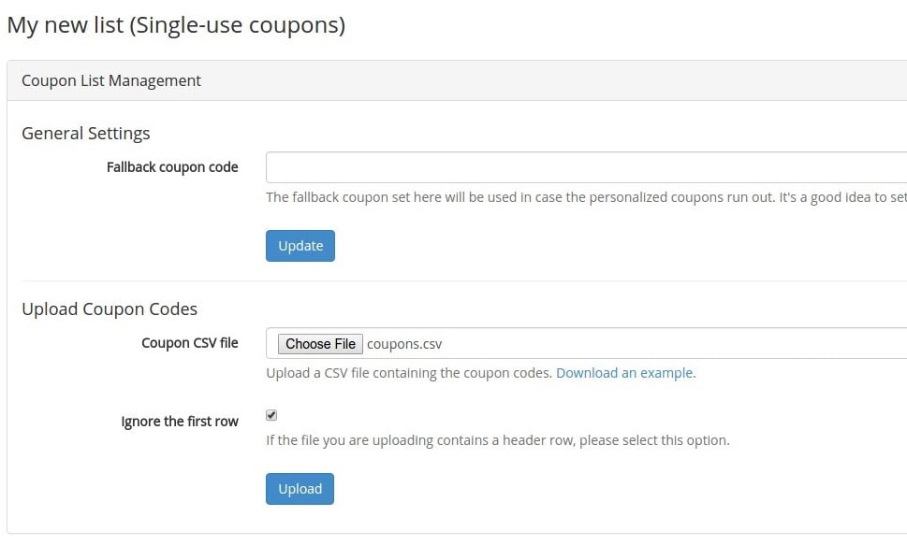Click the Coupon CSV file label

(x=189, y=343)
